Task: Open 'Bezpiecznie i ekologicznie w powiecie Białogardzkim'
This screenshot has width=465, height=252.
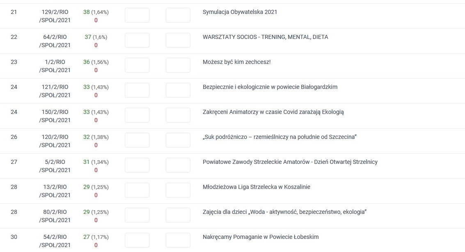Action: pos(270,87)
